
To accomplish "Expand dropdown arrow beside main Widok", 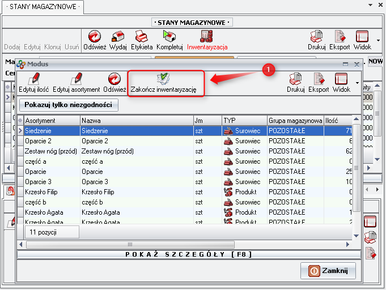I will pos(376,40).
